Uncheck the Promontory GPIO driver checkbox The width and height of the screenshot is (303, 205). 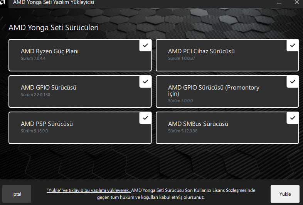point(293,82)
